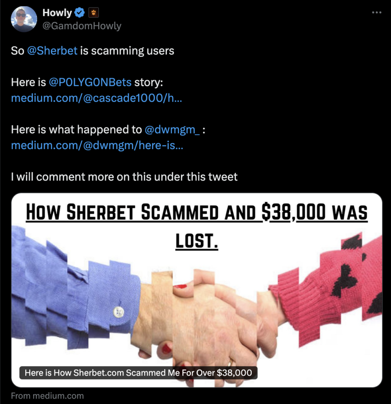The image size is (391, 404).
Task: Click the orange paw affiliate badge
Action: 93,13
